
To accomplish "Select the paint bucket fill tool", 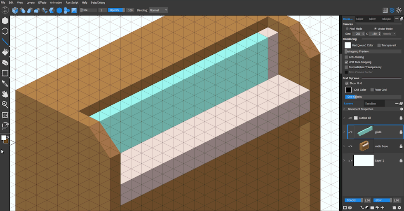I will tap(5, 52).
